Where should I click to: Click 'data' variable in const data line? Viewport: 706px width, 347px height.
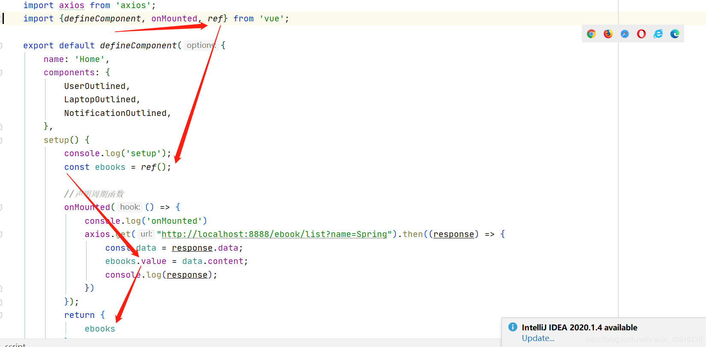[146, 248]
